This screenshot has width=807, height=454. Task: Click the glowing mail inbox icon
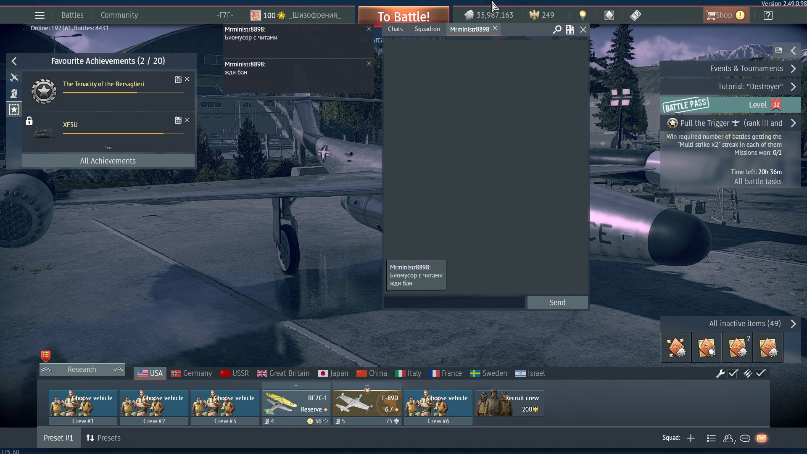pos(762,438)
